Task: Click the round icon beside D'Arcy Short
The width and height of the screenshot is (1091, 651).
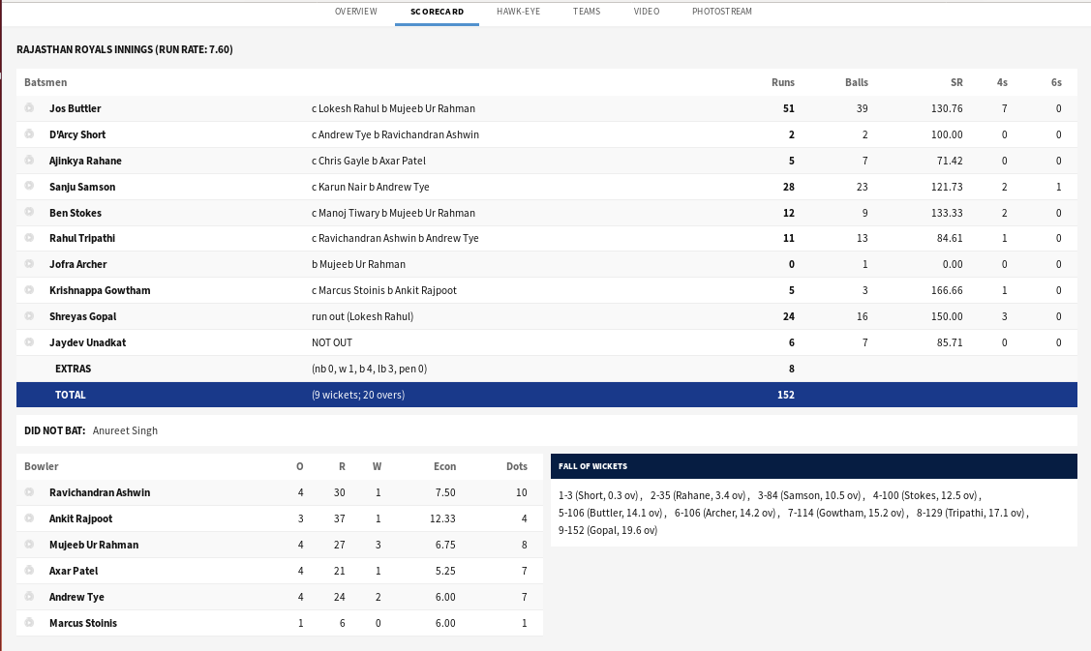Action: point(29,133)
